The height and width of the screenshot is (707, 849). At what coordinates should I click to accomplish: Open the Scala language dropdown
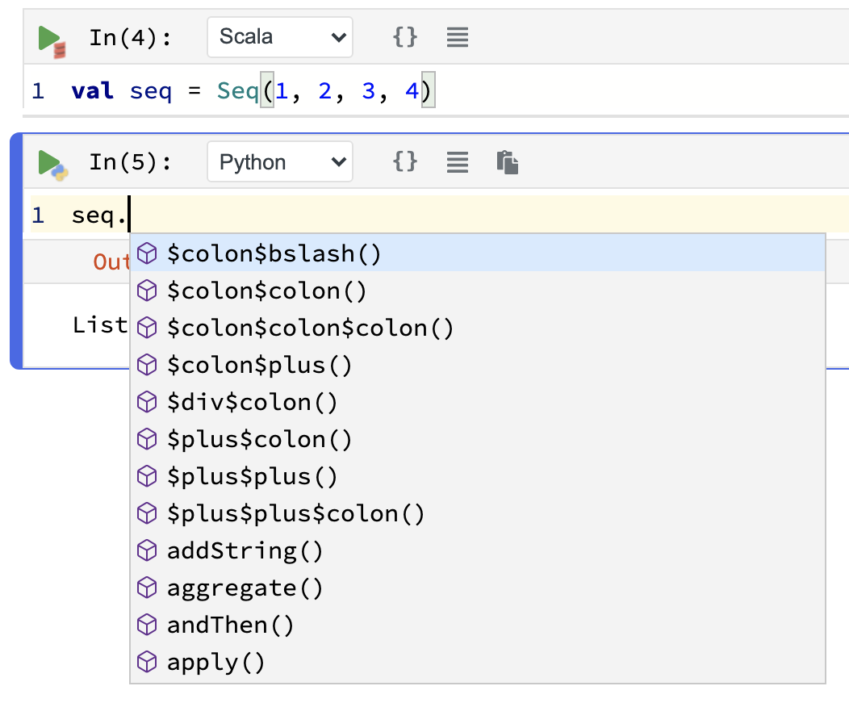tap(279, 36)
